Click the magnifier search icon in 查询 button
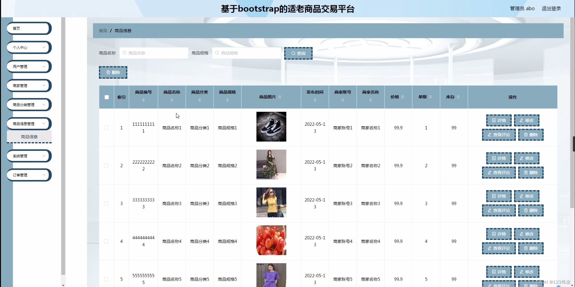Image resolution: width=575 pixels, height=287 pixels. [x=293, y=53]
